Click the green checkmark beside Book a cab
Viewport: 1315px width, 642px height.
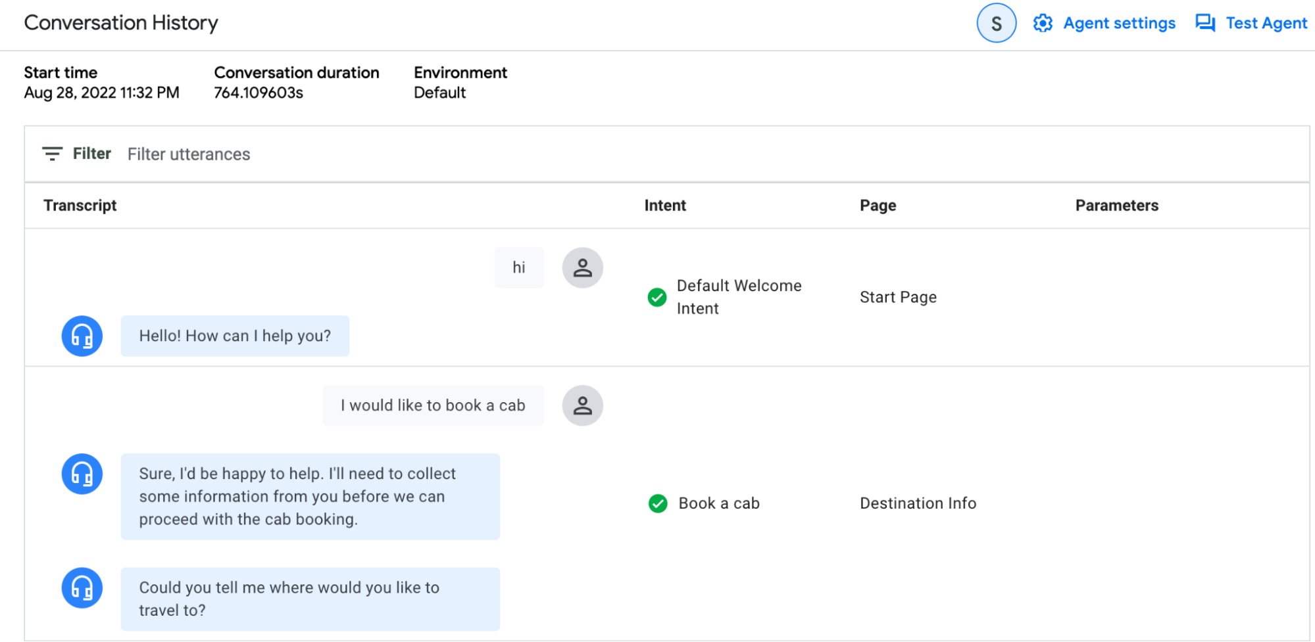point(657,504)
